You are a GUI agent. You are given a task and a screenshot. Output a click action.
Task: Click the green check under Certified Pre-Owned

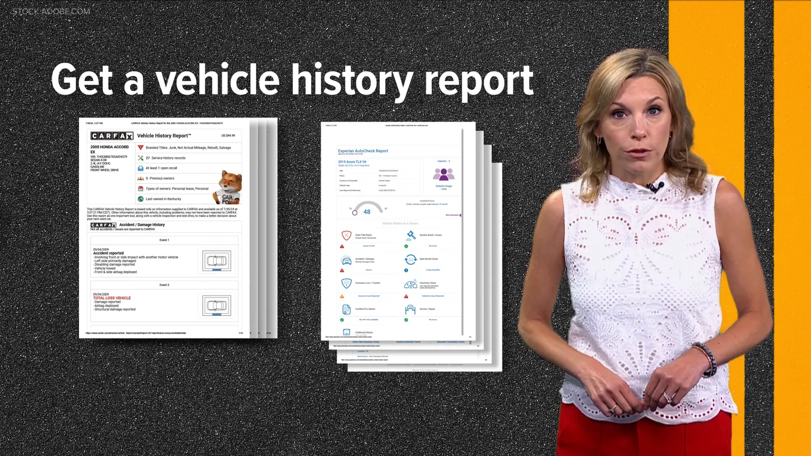point(342,320)
